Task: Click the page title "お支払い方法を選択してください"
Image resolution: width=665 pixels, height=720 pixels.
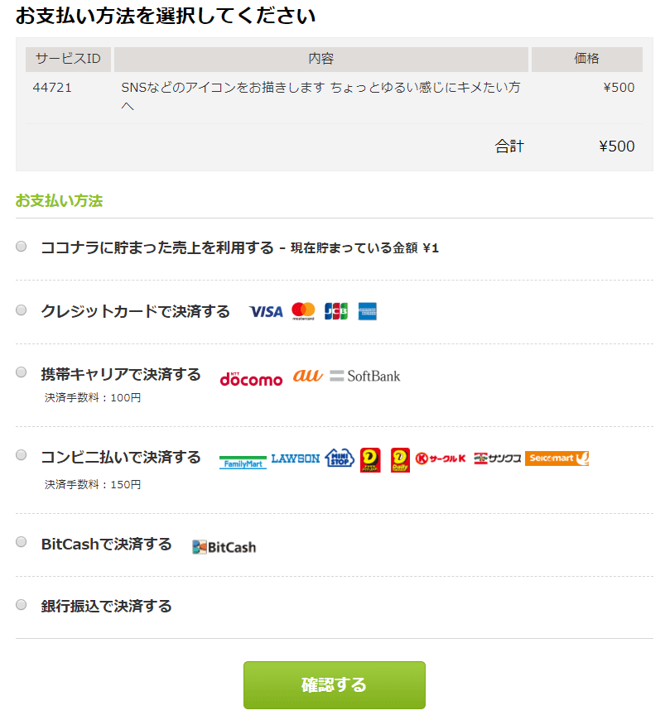Action: click(x=166, y=16)
